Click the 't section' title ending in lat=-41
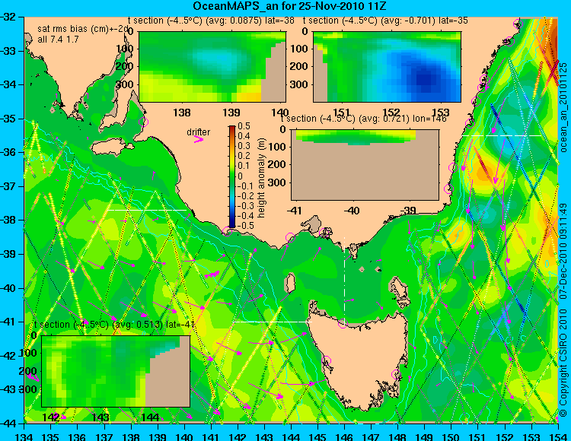Viewport: 571px width, 441px height. (113, 325)
